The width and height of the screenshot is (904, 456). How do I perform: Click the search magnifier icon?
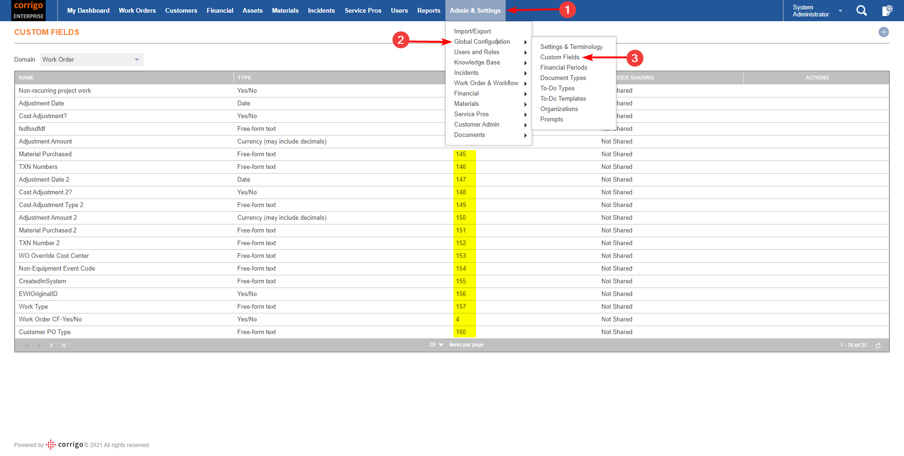coord(861,10)
